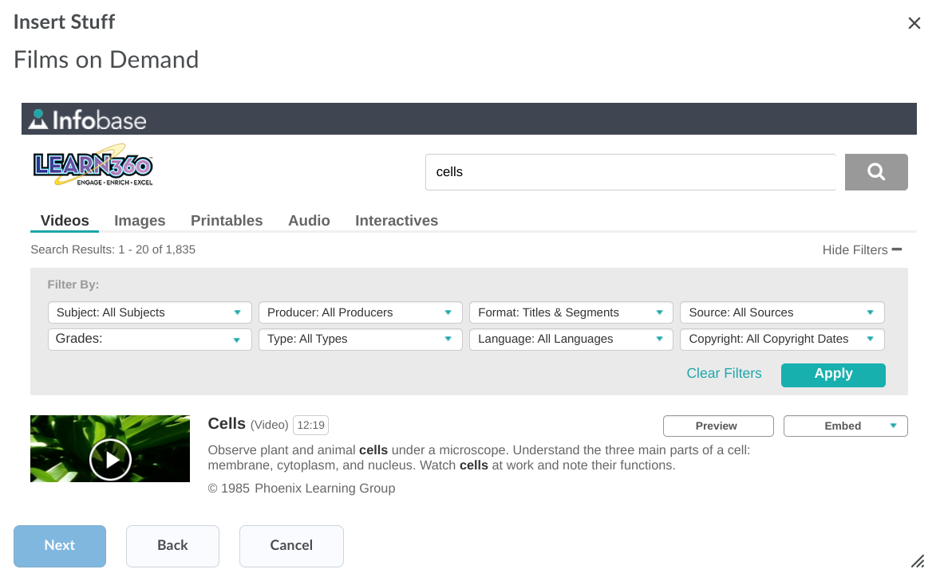The image size is (944, 581).
Task: Click the Infobase logo in header
Action: (88, 120)
